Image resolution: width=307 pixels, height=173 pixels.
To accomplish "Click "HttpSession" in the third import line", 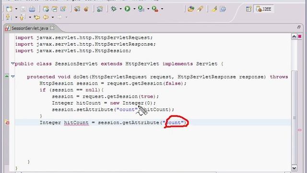I will pyautogui.click(x=111, y=50).
